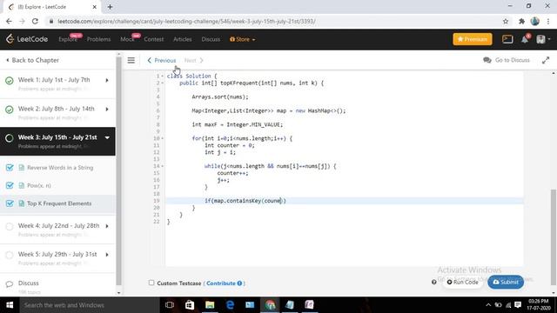The width and height of the screenshot is (557, 313).
Task: Fold the class Solution code block arrow
Action: (163, 76)
